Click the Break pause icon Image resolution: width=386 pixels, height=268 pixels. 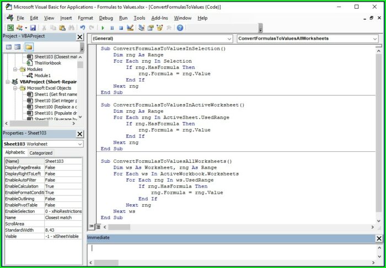tap(112, 28)
